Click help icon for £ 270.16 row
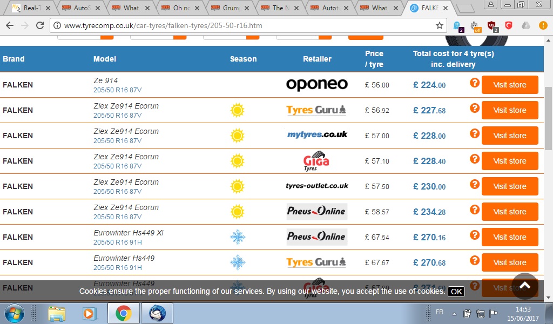Image resolution: width=553 pixels, height=324 pixels. pos(475,235)
